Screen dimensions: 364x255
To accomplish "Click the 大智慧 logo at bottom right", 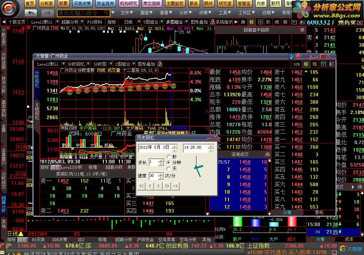I will pyautogui.click(x=351, y=249).
